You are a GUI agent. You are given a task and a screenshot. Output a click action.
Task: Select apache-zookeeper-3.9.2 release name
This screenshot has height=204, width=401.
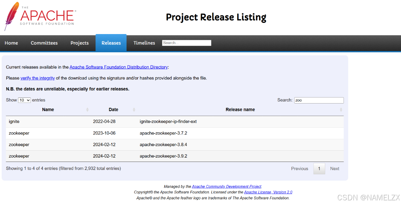pos(163,156)
